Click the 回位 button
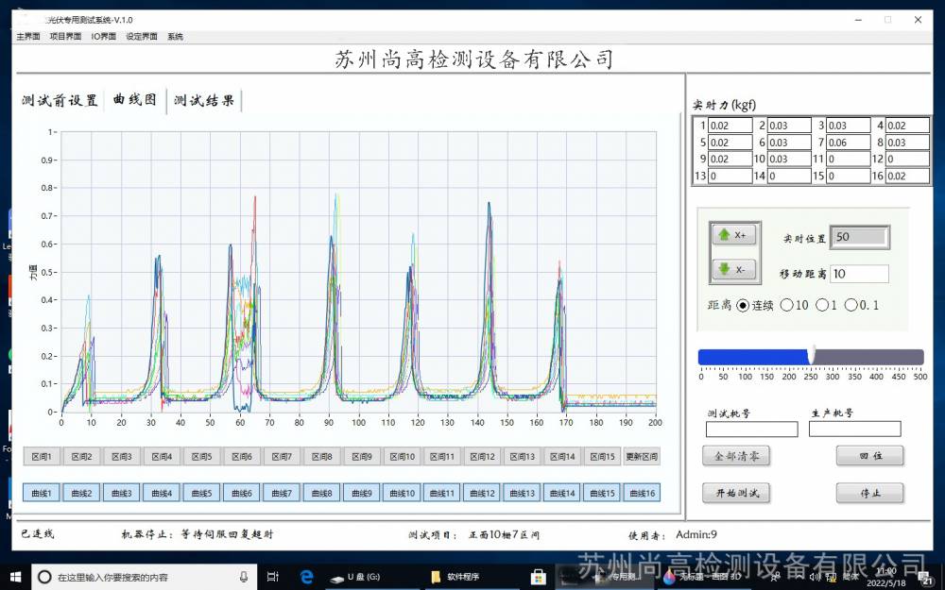The height and width of the screenshot is (590, 945). (869, 456)
